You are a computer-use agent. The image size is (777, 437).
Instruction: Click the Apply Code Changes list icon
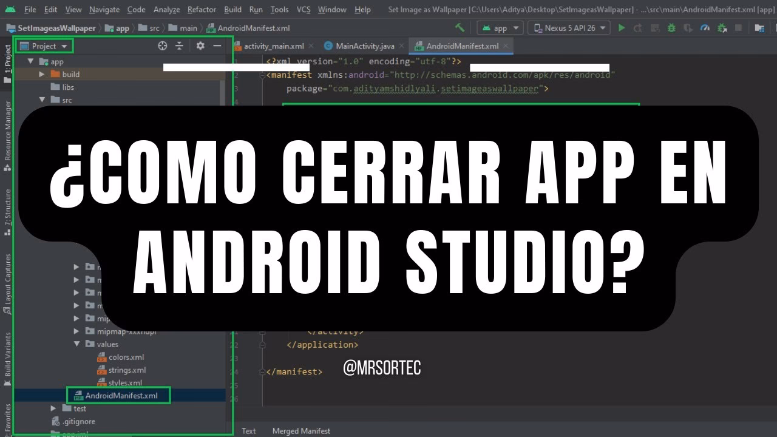point(654,28)
